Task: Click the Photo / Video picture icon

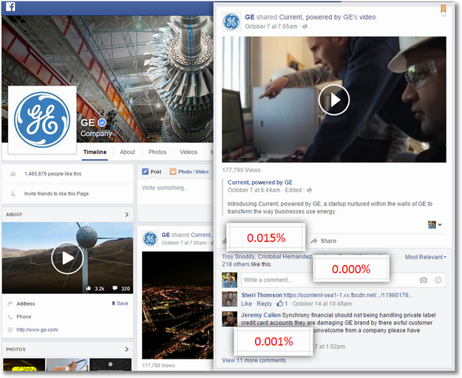Action: [x=173, y=171]
